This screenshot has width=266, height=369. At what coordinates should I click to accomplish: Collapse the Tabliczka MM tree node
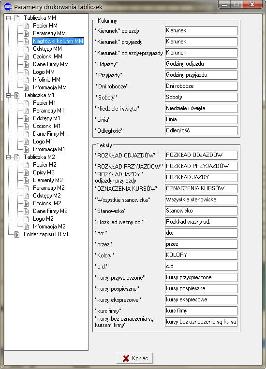tap(9, 18)
